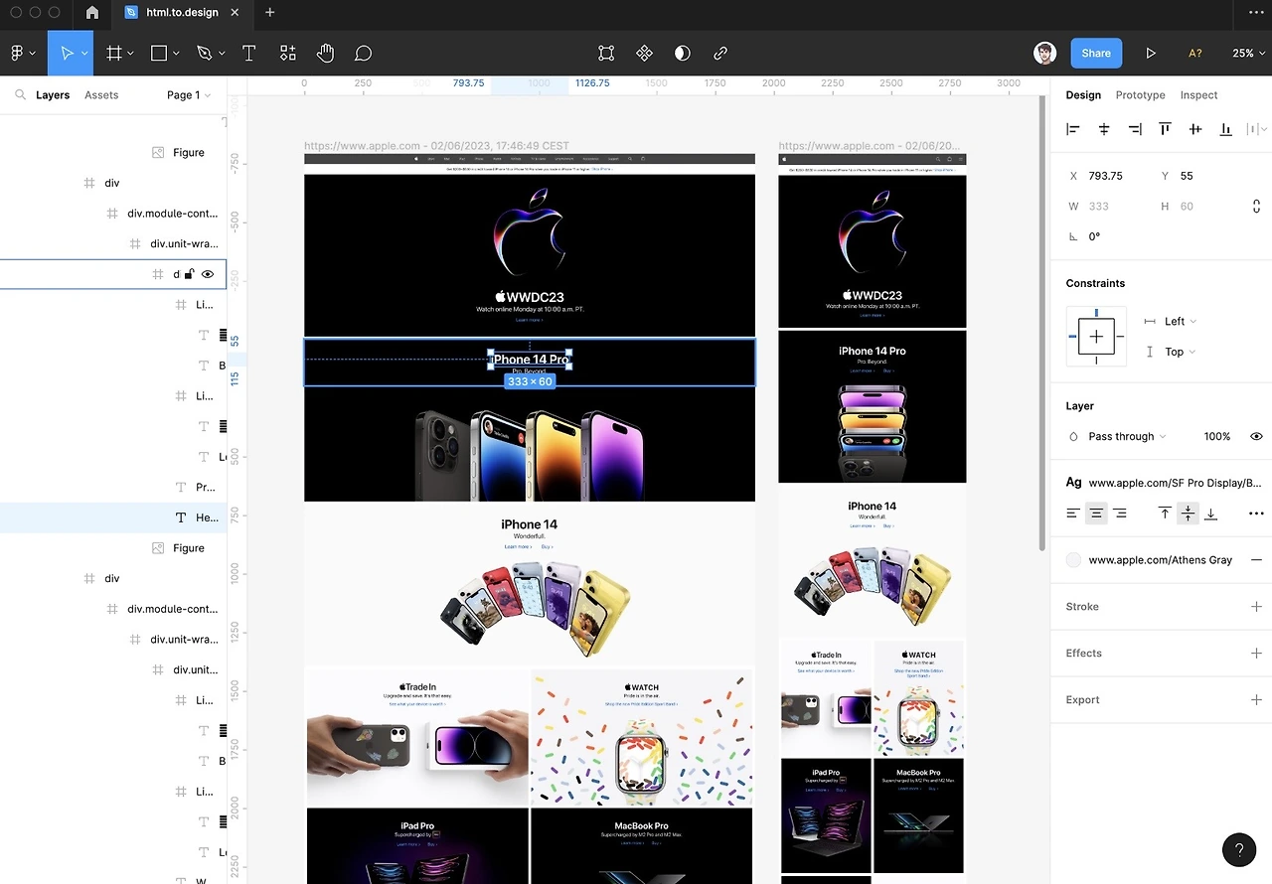The height and width of the screenshot is (884, 1272).
Task: Open type details with the three-dot icon
Action: 1256,514
